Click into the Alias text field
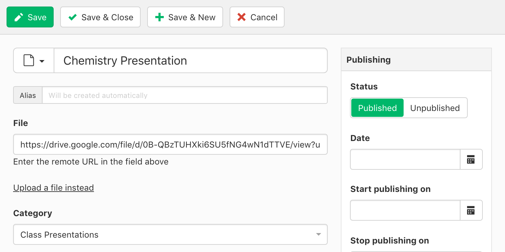The height and width of the screenshot is (252, 505). pyautogui.click(x=185, y=95)
